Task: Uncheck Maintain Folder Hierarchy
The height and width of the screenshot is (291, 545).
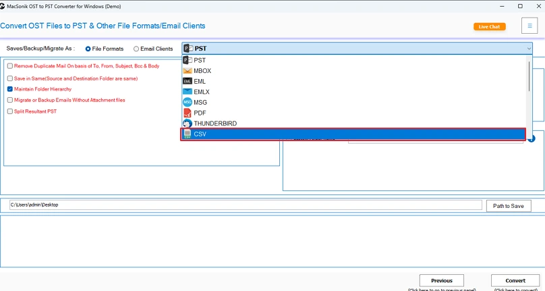Action: [10, 89]
